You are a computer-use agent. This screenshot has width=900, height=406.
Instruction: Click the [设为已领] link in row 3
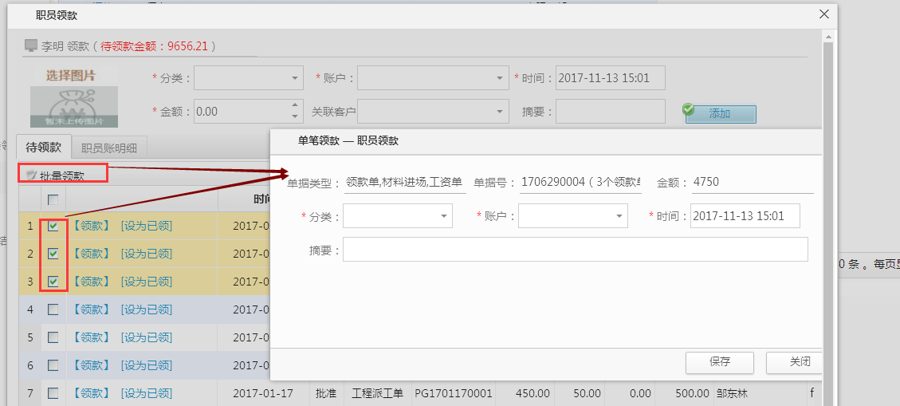[146, 282]
